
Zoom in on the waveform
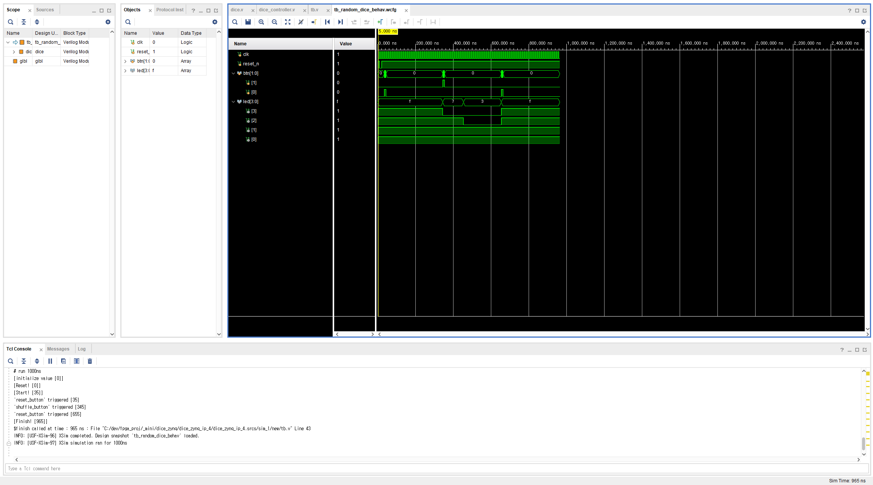pos(261,22)
